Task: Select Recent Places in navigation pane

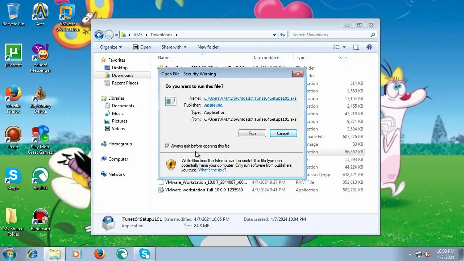Action: click(x=125, y=83)
